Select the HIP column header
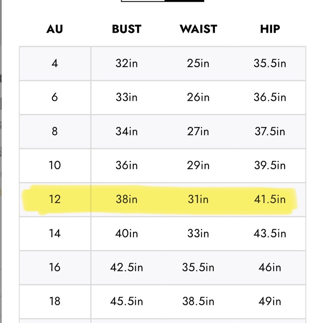This screenshot has height=323, width=323. click(x=270, y=29)
